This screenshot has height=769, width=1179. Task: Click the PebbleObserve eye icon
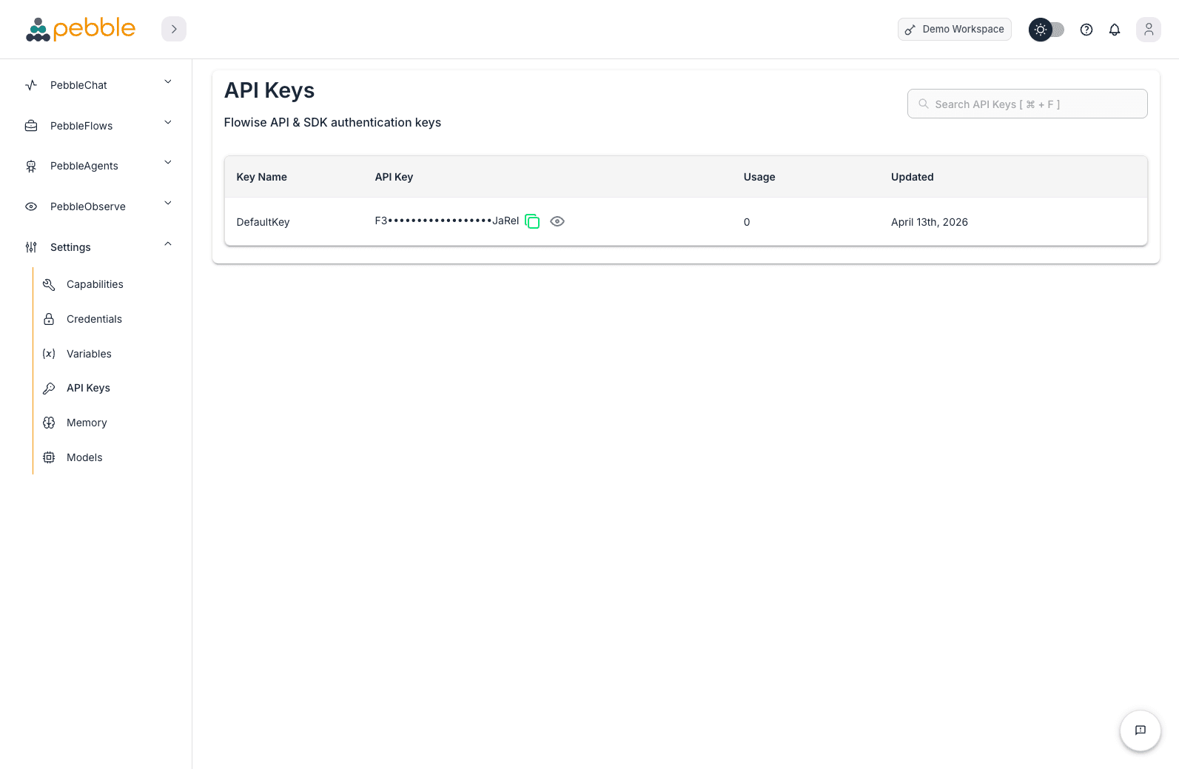(x=31, y=206)
